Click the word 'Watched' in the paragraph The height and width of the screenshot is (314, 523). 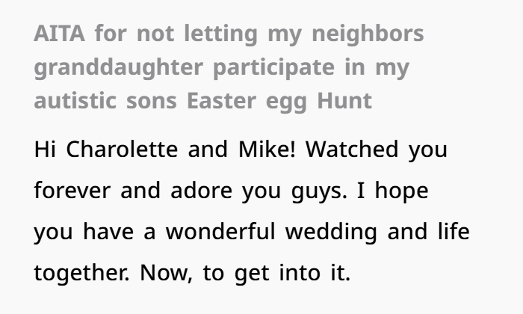pos(352,150)
